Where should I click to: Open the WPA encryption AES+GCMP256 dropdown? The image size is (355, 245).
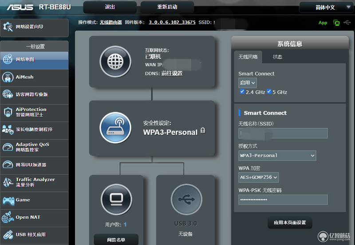click(x=259, y=177)
